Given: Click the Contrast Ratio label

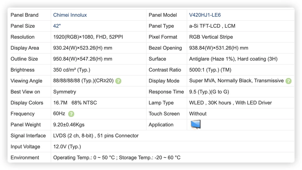Looking at the screenshot, I should (x=165, y=70).
